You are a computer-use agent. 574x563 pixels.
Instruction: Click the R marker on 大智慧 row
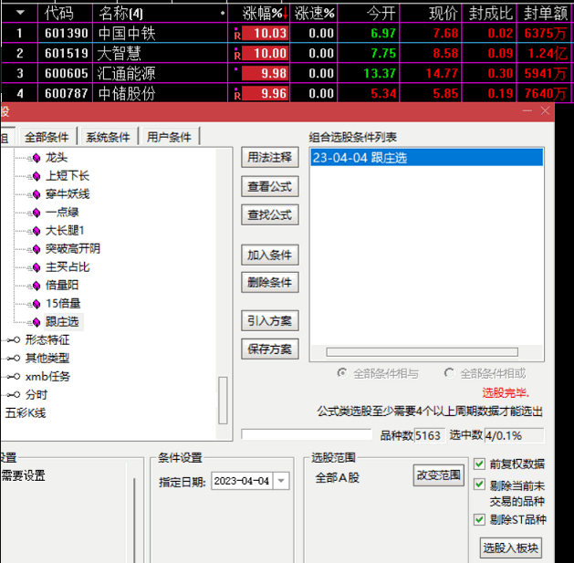point(237,56)
